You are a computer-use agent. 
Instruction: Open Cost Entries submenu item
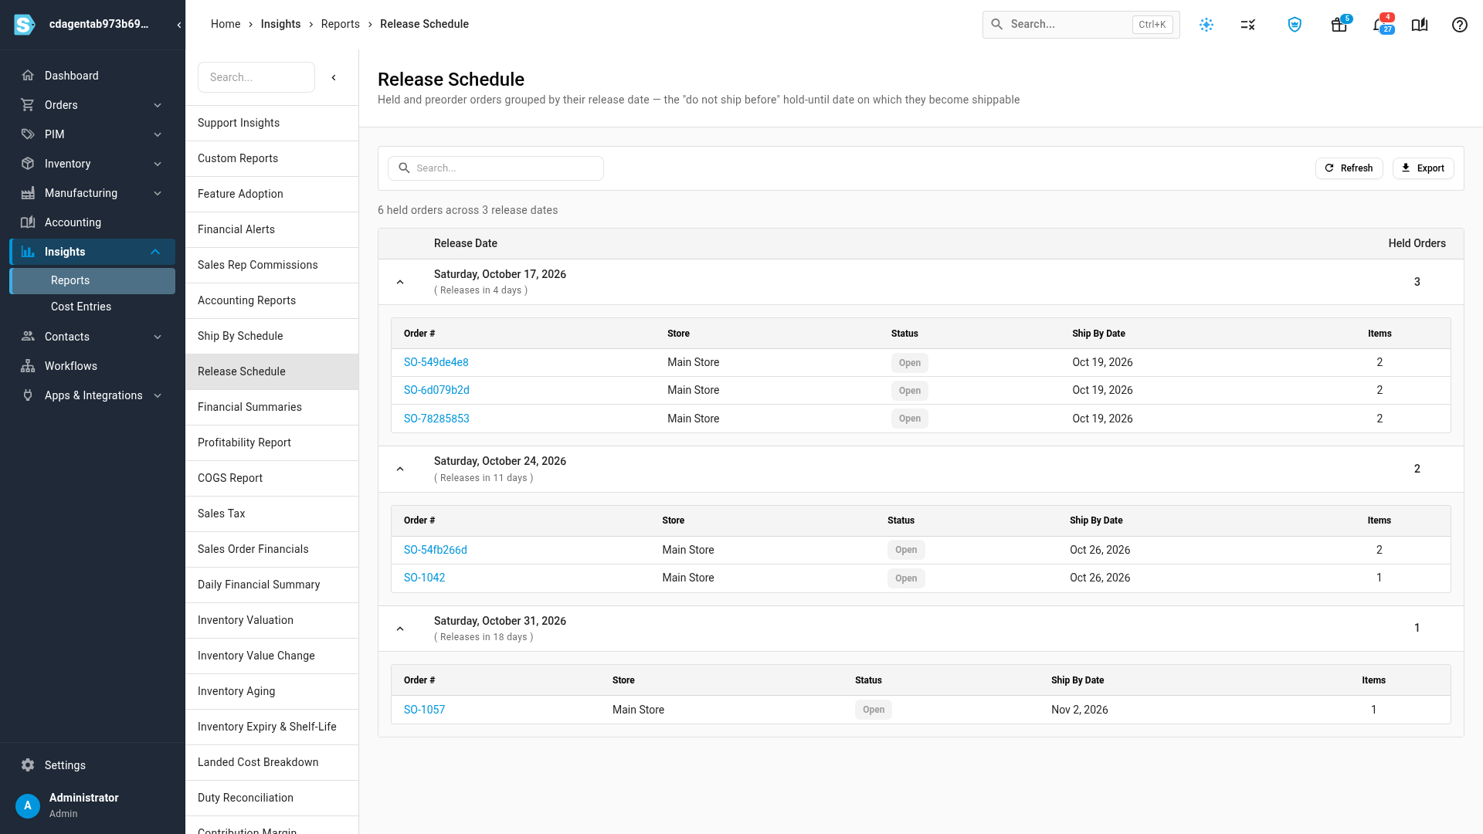click(x=93, y=307)
